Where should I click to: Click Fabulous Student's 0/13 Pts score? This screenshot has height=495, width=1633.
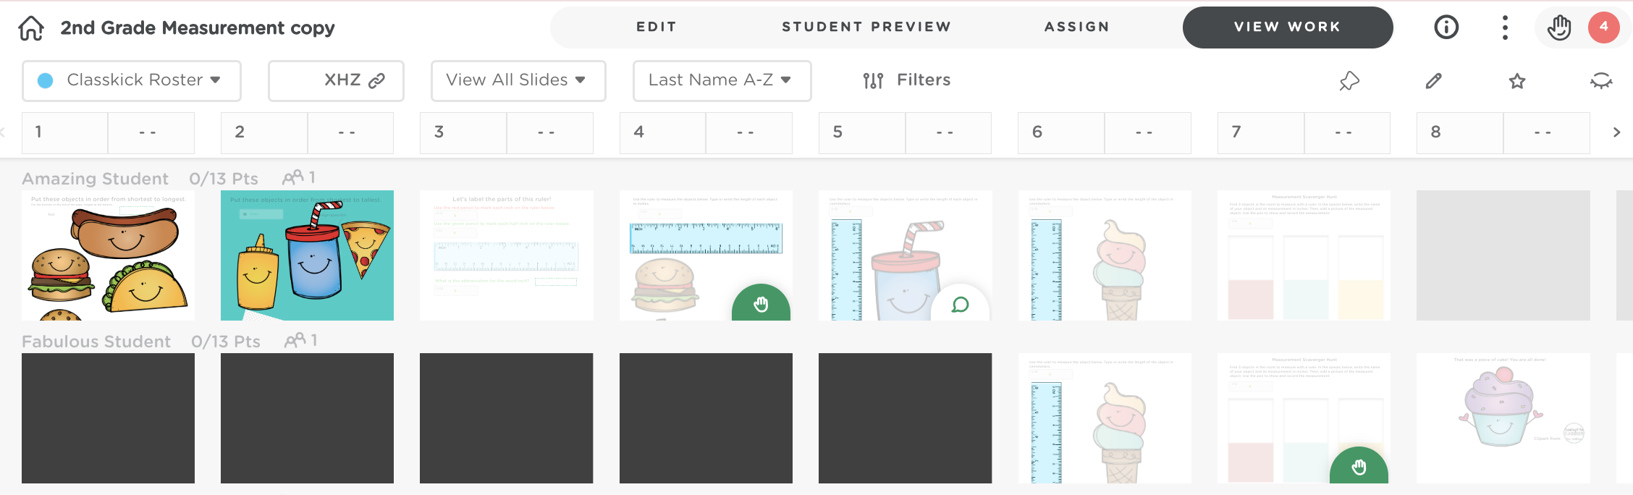(226, 342)
